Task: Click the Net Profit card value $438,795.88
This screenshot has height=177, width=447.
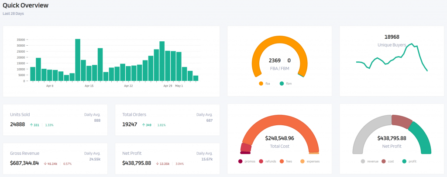Action: [137, 164]
